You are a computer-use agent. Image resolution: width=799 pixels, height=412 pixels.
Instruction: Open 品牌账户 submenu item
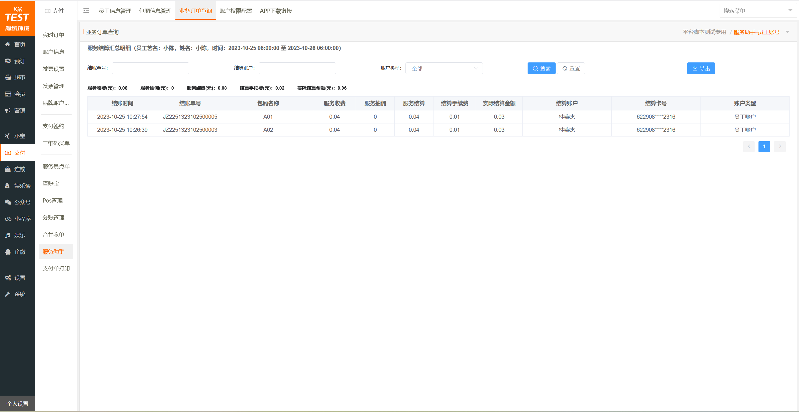(x=56, y=103)
